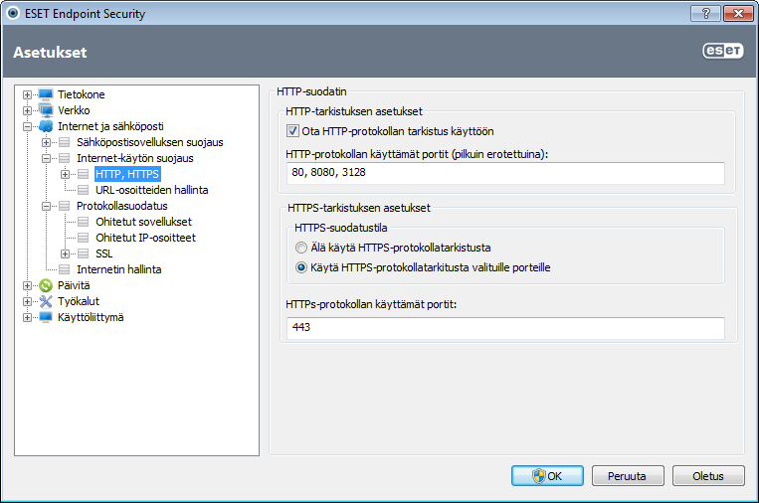Viewport: 759px width, 503px height.
Task: Expand the Työkalut tree node
Action: pyautogui.click(x=27, y=302)
